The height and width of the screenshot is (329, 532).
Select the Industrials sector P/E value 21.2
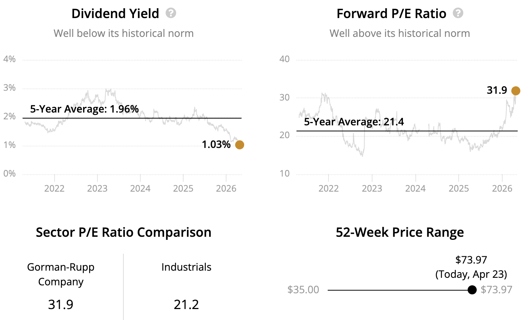186,304
